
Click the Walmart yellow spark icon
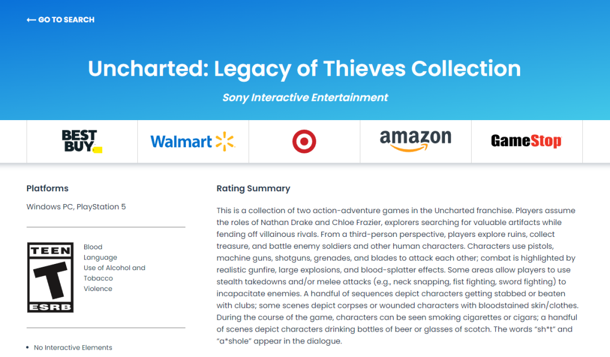225,142
